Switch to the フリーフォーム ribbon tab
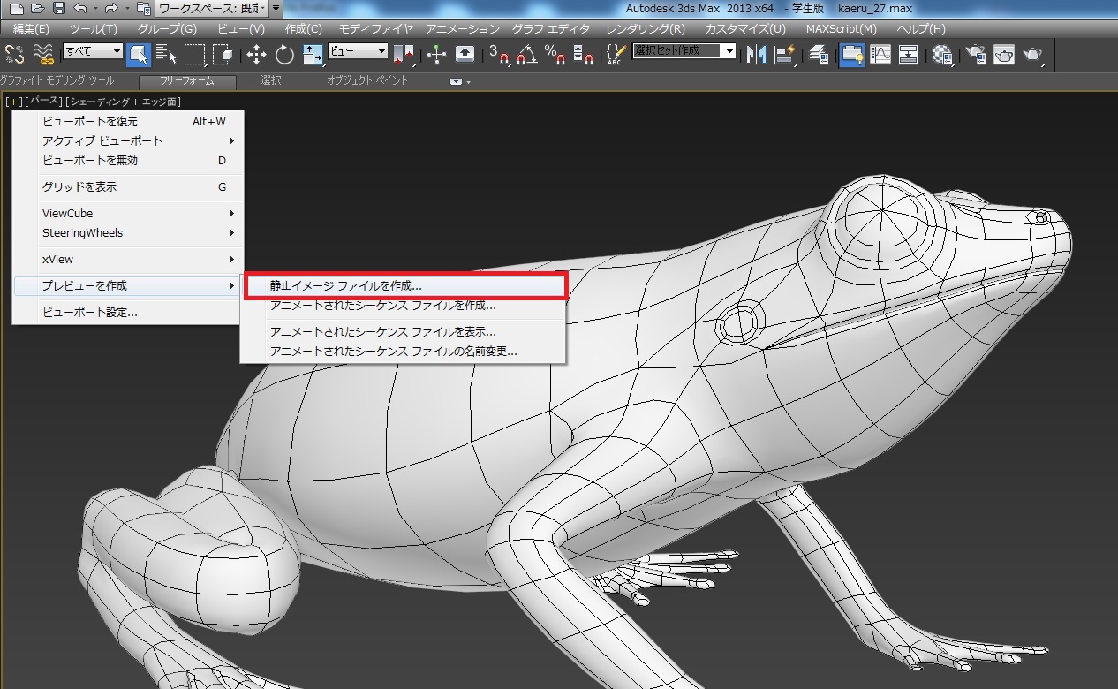The height and width of the screenshot is (689, 1118). (187, 81)
